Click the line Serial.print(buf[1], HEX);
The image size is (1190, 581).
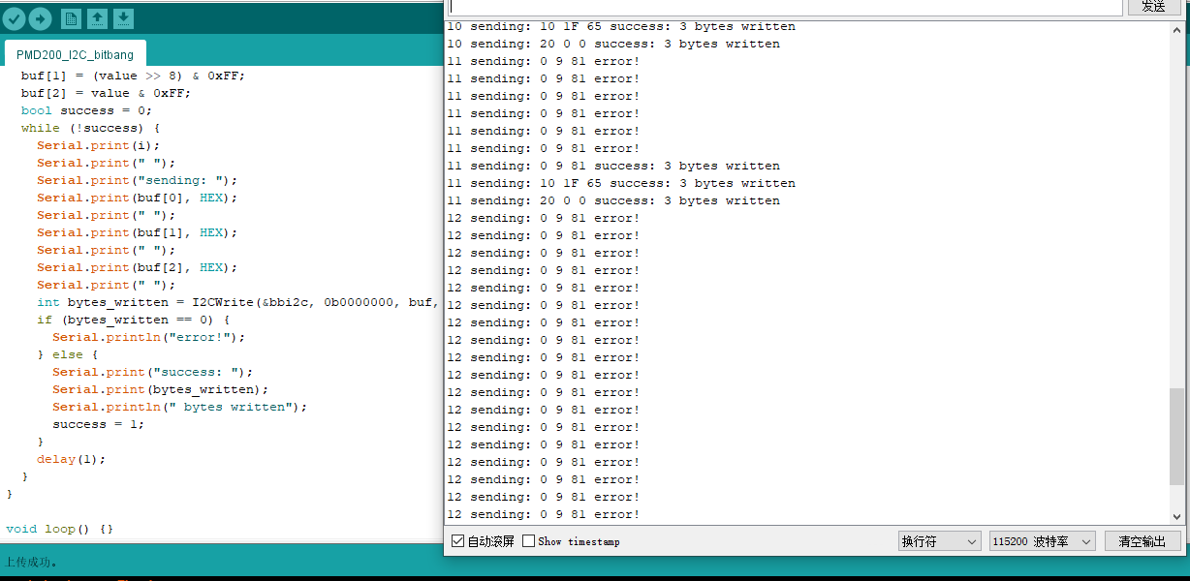coord(137,232)
